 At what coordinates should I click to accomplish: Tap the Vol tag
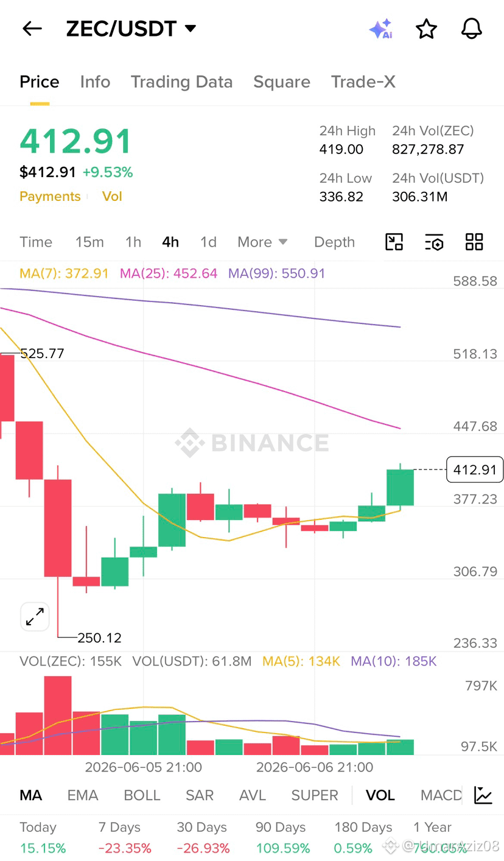click(112, 196)
